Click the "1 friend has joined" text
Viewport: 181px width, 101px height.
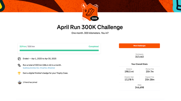click(30, 82)
